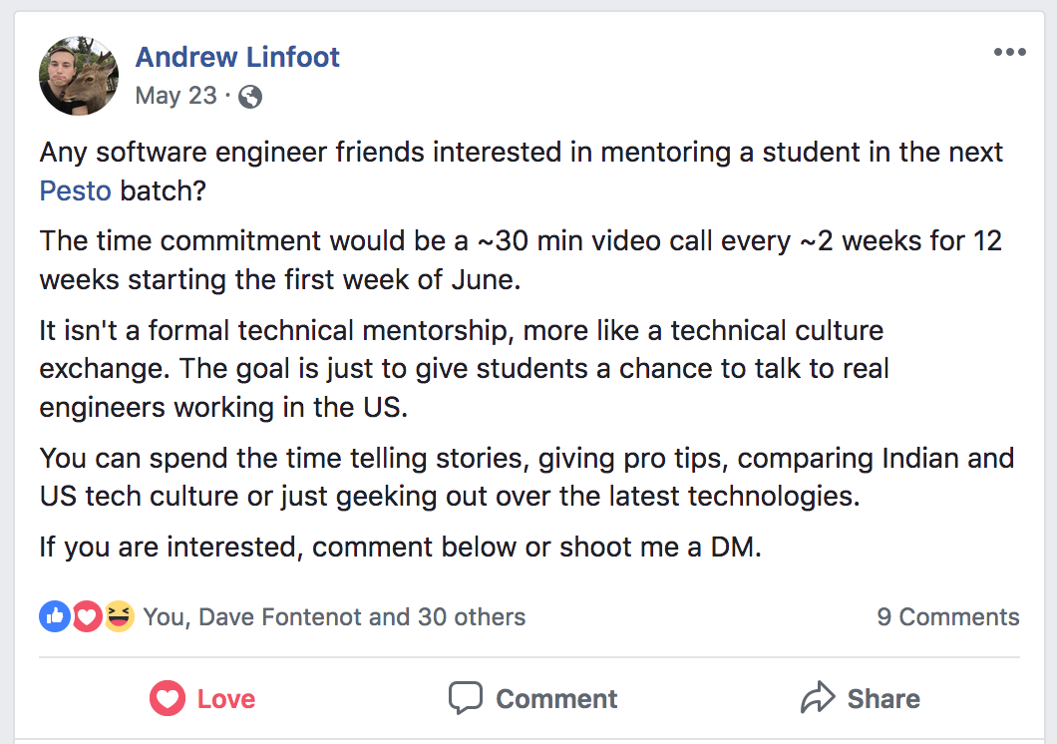Screen dimensions: 1057x744
Task: Expand the 9 Comments list
Action: coord(947,617)
